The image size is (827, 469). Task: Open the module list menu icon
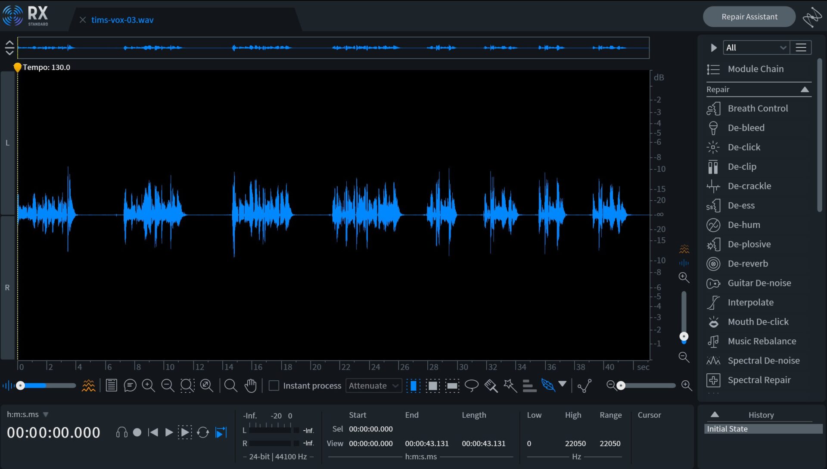(800, 47)
